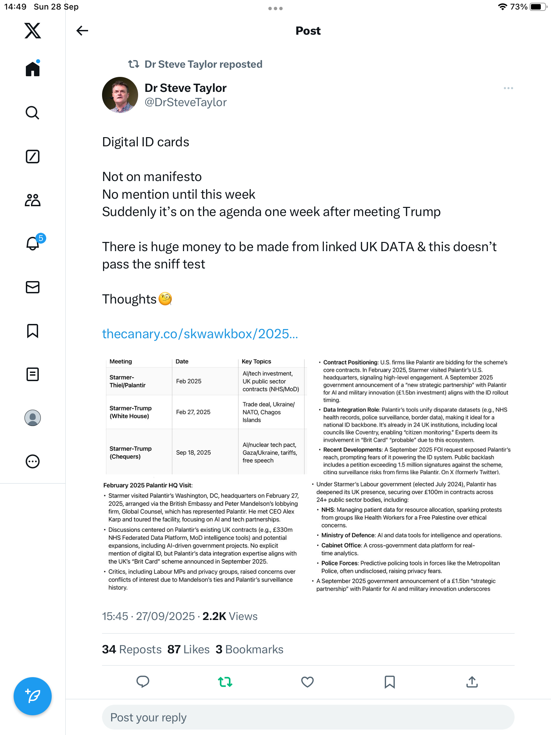This screenshot has height=735, width=551.
Task: View the 34 Reposts list
Action: coord(132,649)
